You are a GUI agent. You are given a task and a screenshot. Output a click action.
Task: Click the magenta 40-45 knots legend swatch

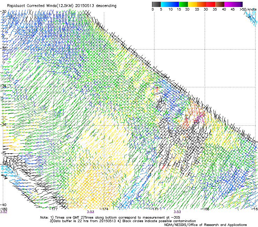[229, 4]
